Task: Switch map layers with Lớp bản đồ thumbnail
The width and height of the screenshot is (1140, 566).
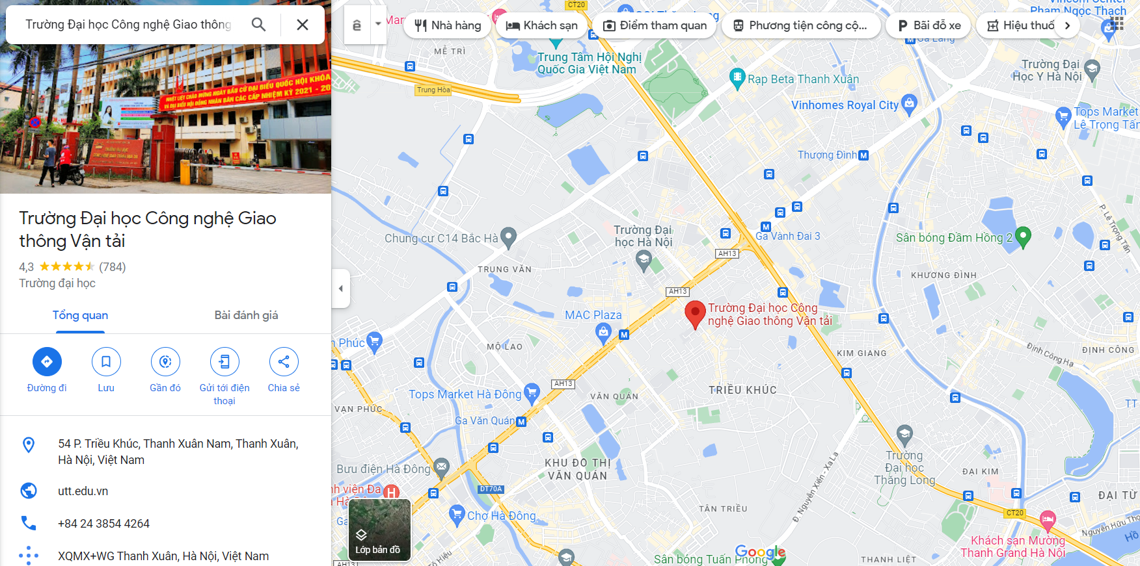Action: pos(379,530)
